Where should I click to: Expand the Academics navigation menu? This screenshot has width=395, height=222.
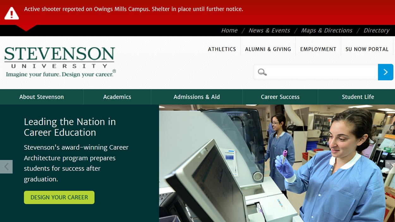click(x=117, y=97)
